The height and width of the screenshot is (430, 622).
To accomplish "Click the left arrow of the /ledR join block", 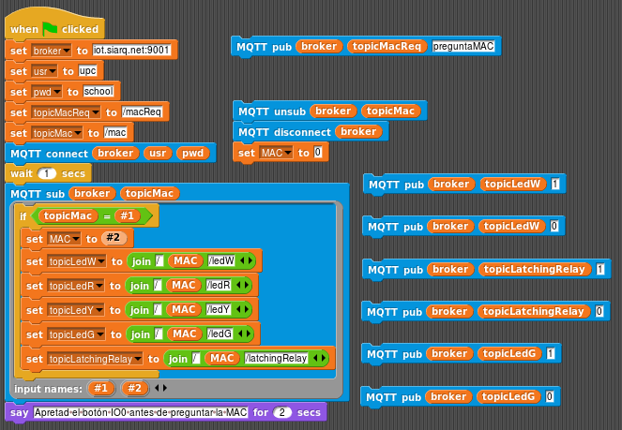I will pyautogui.click(x=239, y=285).
